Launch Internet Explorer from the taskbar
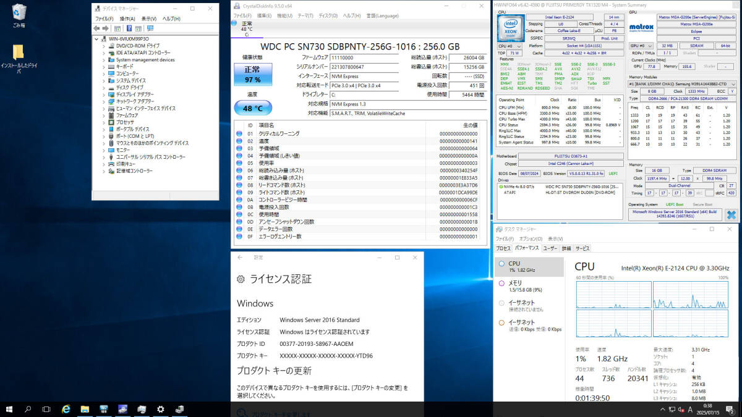Screen dimensions: 742x417 [66, 409]
